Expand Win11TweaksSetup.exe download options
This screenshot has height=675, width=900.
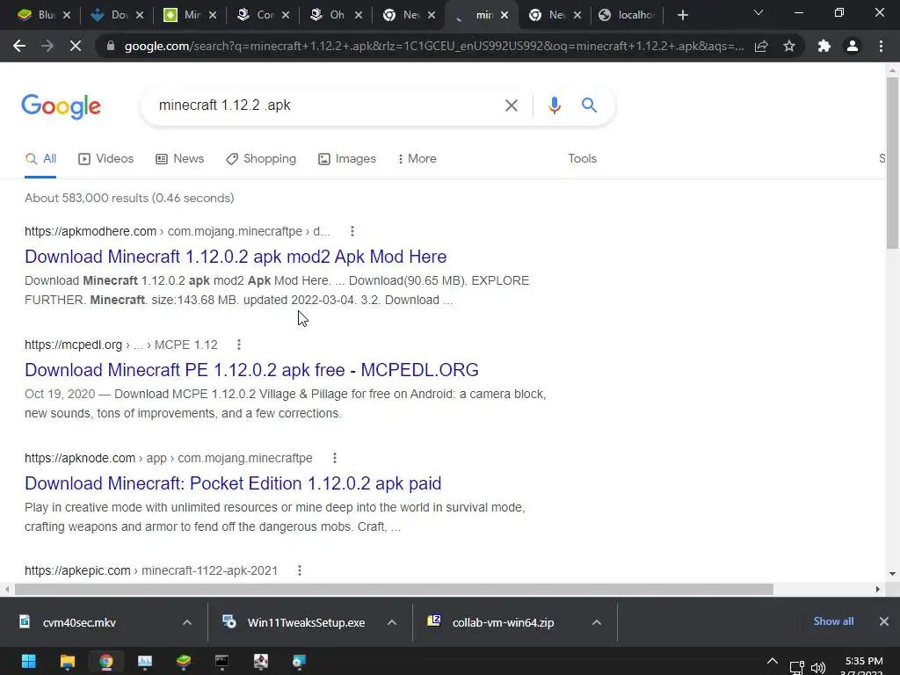pyautogui.click(x=392, y=622)
